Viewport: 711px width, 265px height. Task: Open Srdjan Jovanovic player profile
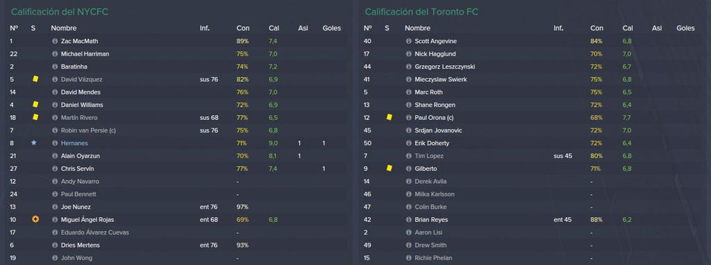pyautogui.click(x=437, y=130)
